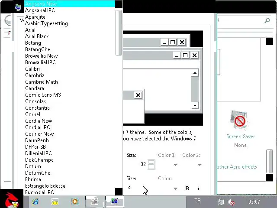Click the Screen Saver link
Image resolution: width=277 pixels, height=208 pixels.
click(x=241, y=136)
